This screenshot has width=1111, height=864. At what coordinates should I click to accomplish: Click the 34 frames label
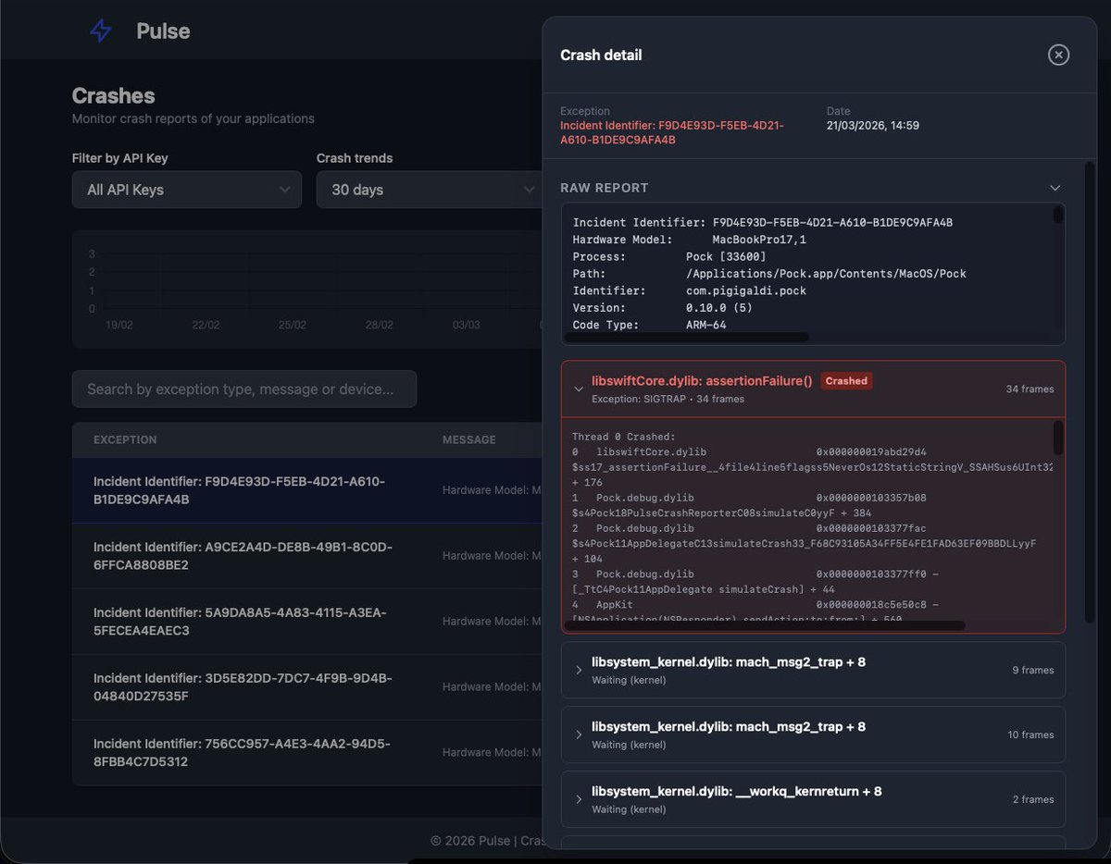point(1030,389)
